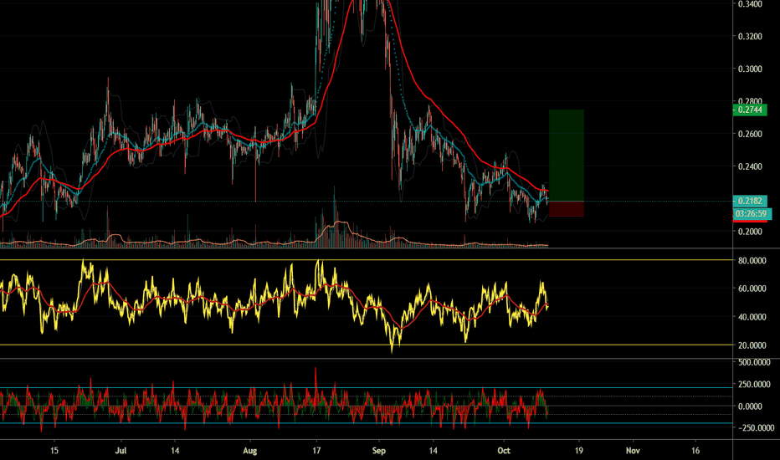Select the green profit zone of the long position
This screenshot has width=780, height=460.
coord(566,156)
